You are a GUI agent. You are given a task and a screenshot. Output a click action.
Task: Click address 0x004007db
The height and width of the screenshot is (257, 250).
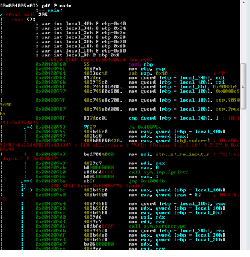(x=50, y=231)
